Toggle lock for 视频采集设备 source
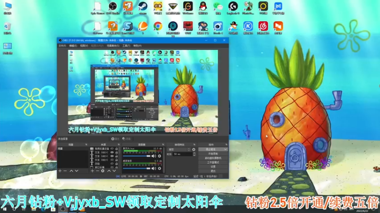380x213 pixels. (x=116, y=149)
